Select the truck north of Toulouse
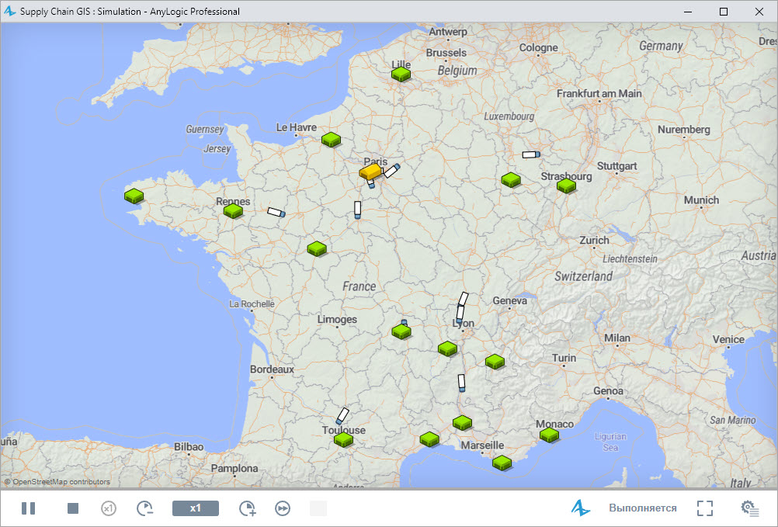 [x=342, y=416]
